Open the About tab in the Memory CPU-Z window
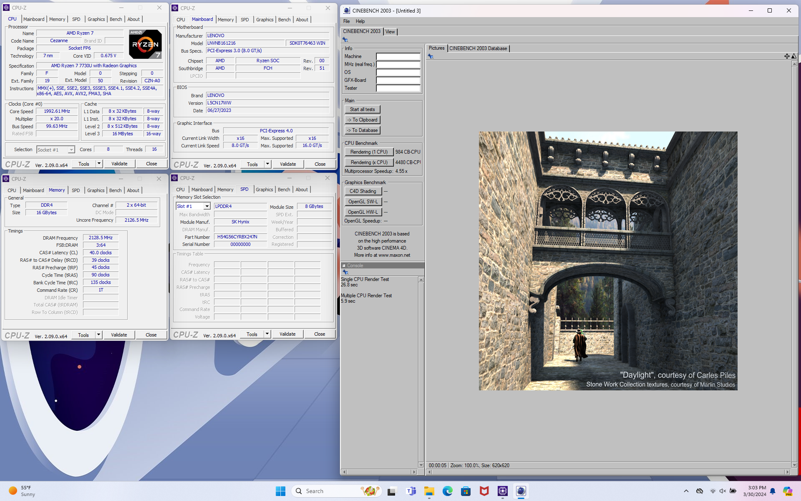The image size is (801, 501). click(133, 190)
